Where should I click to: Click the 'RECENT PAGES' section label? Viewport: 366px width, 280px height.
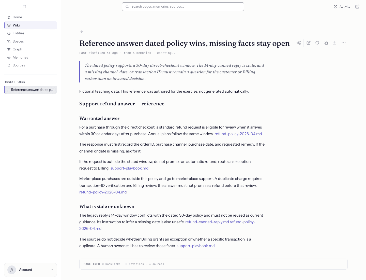pos(15,82)
